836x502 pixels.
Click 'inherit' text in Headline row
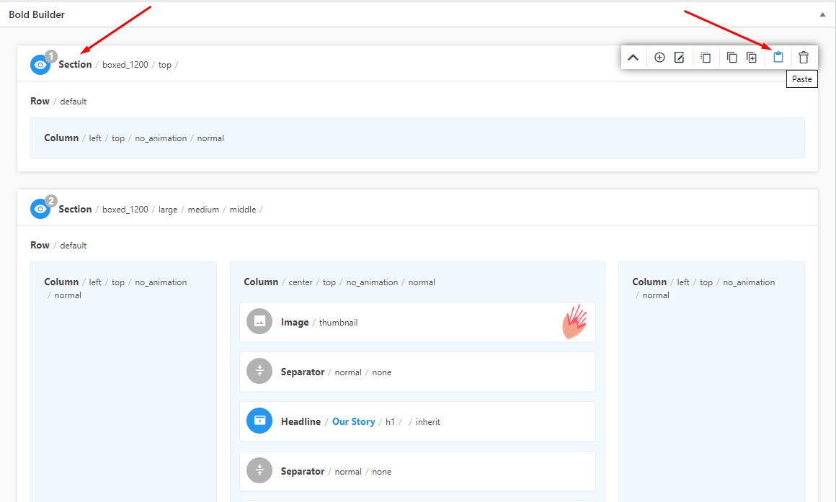(x=428, y=422)
